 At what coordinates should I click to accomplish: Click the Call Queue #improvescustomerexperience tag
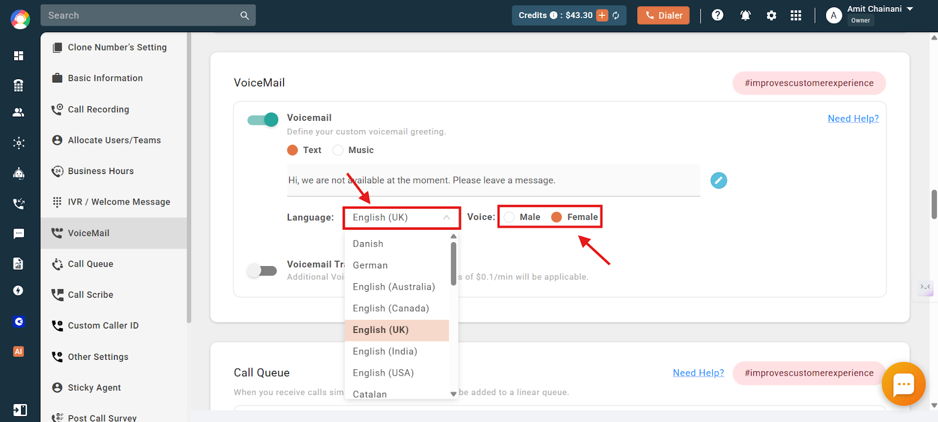click(809, 373)
